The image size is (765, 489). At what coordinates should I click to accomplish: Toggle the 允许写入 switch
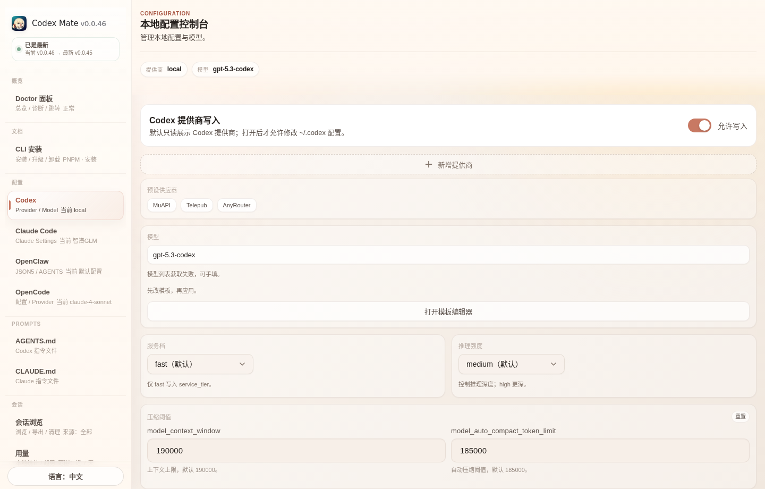(700, 125)
